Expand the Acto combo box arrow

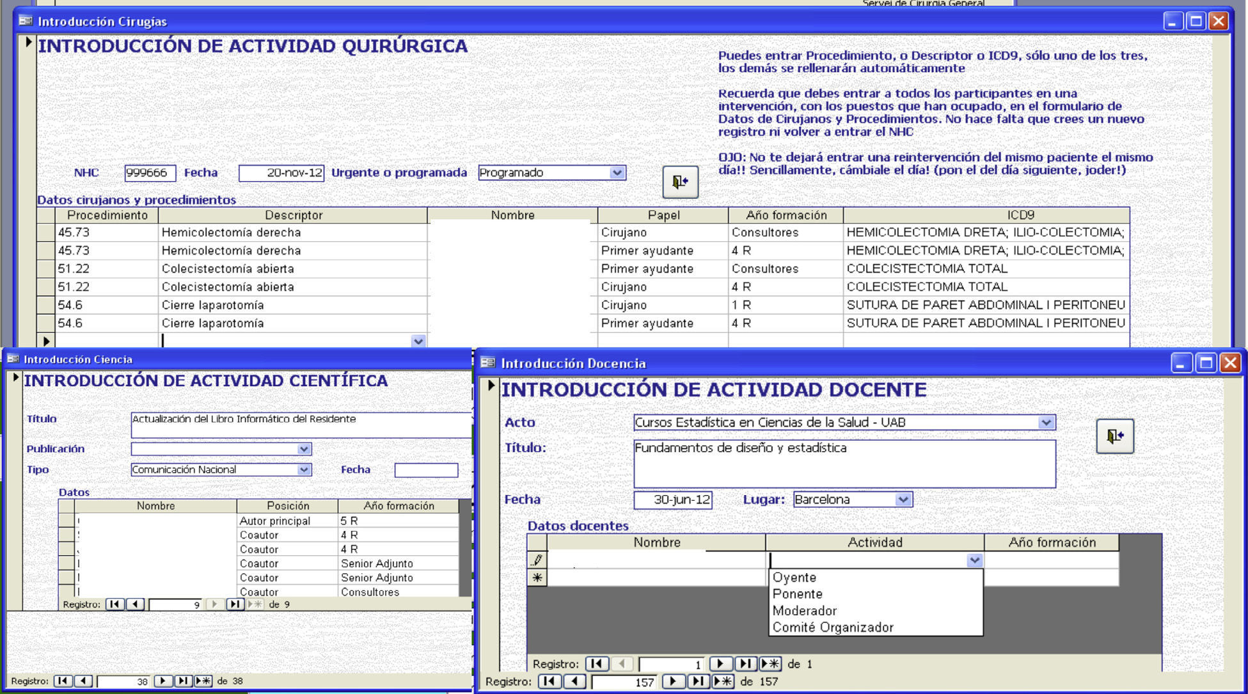point(1046,422)
